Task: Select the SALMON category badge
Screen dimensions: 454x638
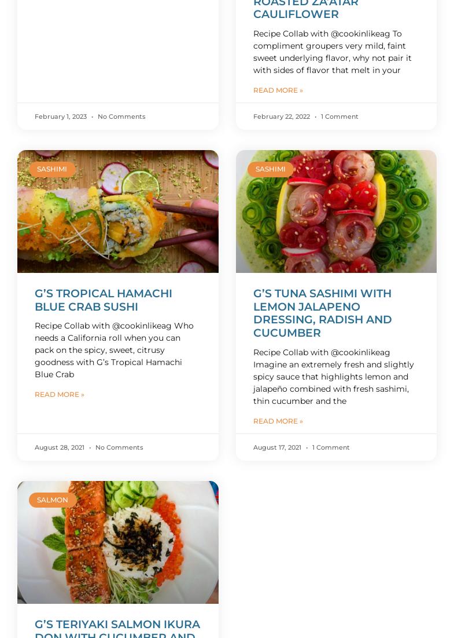Action: click(53, 500)
